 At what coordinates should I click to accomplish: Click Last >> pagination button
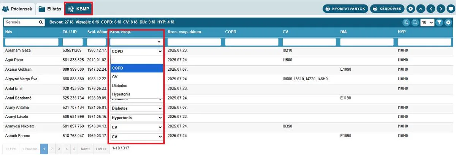tap(101, 149)
